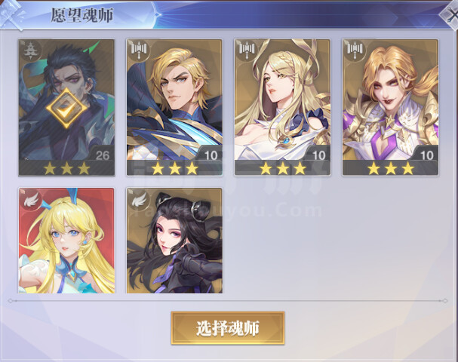Click the three stars under the blonde woman
Screen dimensions: 458x362
(x=283, y=168)
